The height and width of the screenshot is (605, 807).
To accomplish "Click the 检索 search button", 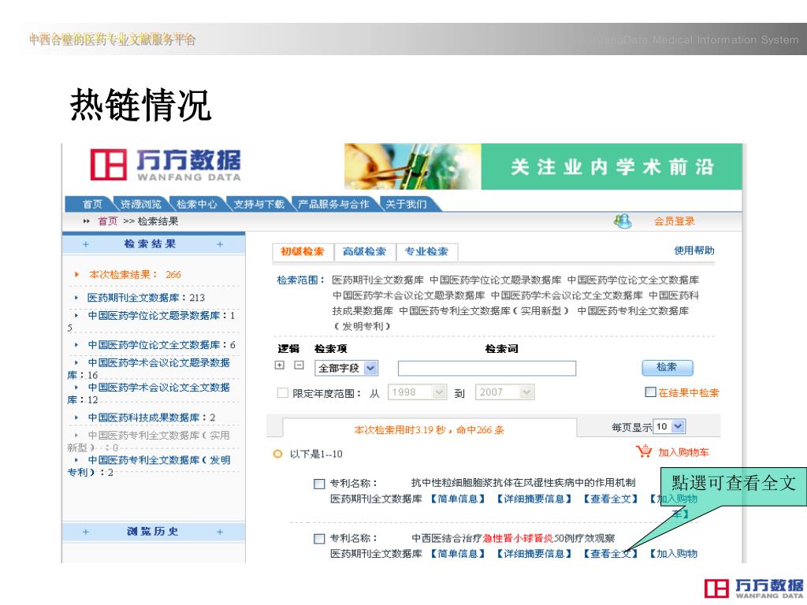I will pyautogui.click(x=667, y=367).
